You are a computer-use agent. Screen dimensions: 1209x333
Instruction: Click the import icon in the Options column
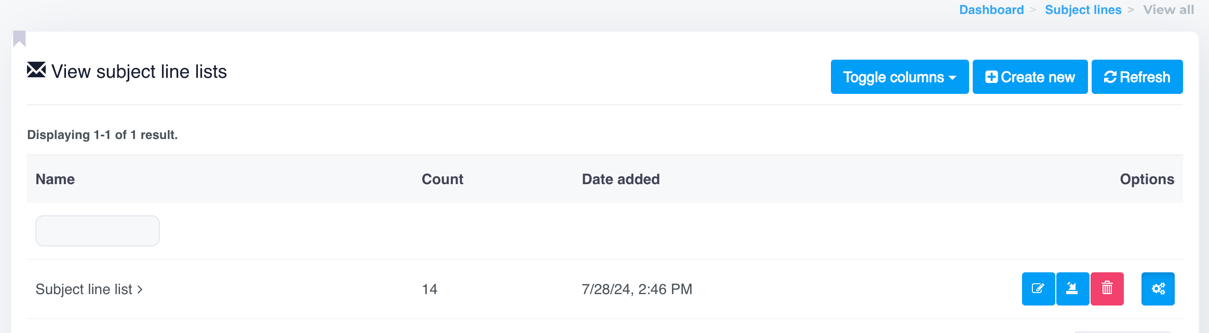coord(1072,289)
